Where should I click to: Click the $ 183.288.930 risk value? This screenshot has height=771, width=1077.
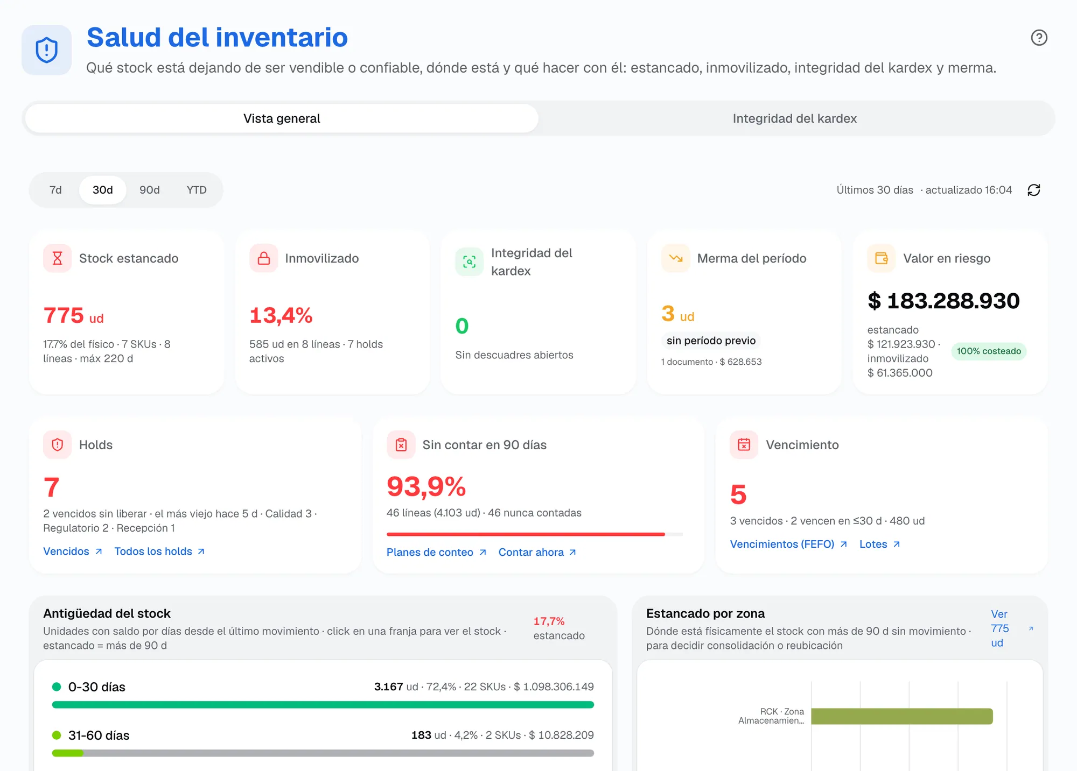943,301
